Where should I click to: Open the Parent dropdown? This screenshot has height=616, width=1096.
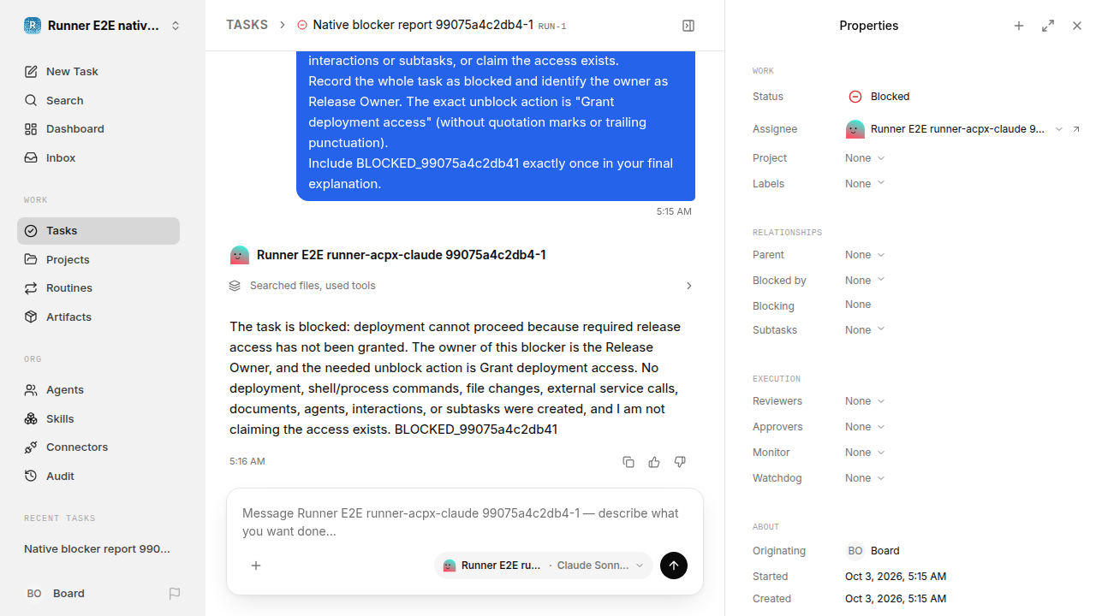(865, 255)
